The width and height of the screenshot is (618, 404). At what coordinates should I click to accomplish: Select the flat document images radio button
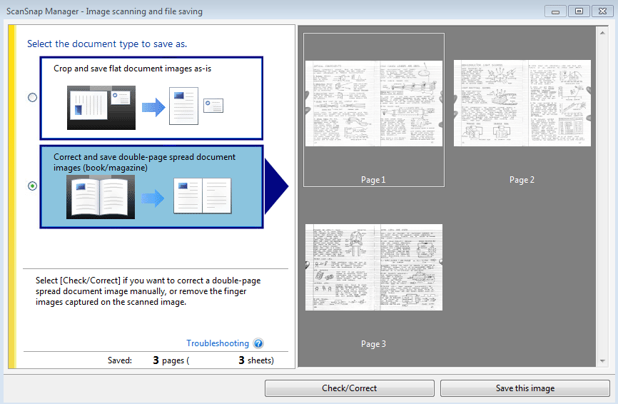(x=32, y=98)
